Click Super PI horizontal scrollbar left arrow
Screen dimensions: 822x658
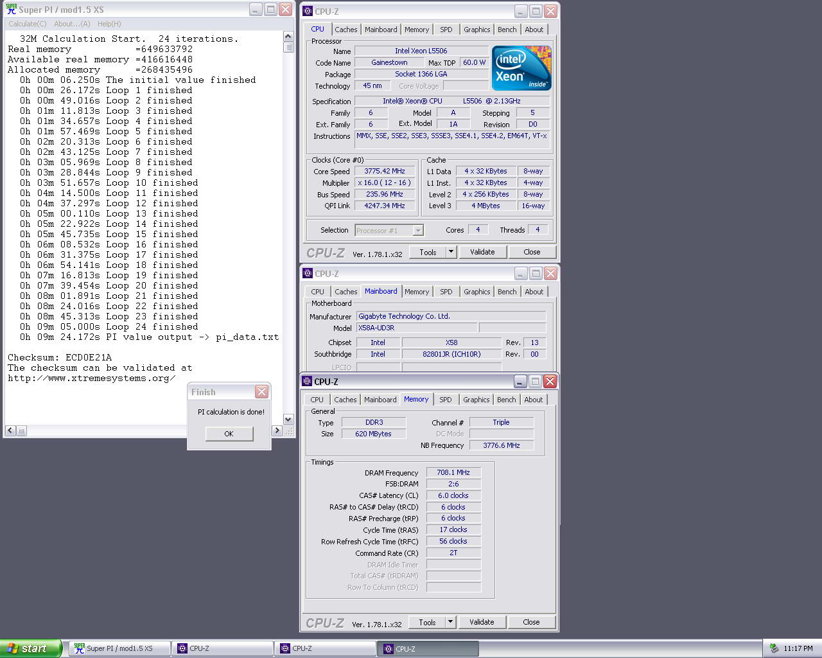(x=10, y=431)
